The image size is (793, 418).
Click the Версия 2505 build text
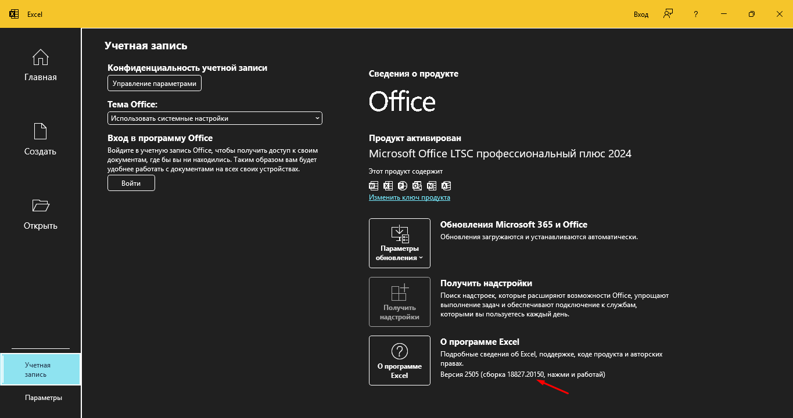[x=523, y=374]
